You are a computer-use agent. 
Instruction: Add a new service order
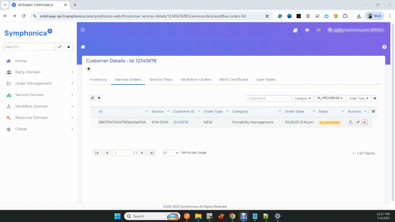coord(99,98)
